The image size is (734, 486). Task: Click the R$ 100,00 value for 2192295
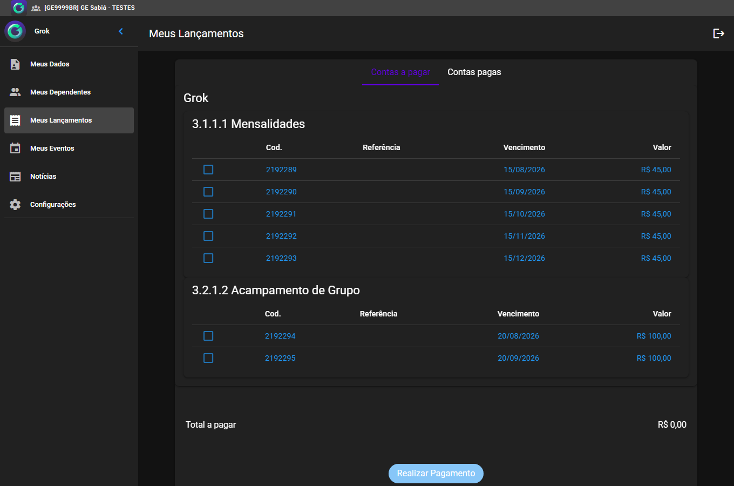pyautogui.click(x=654, y=358)
